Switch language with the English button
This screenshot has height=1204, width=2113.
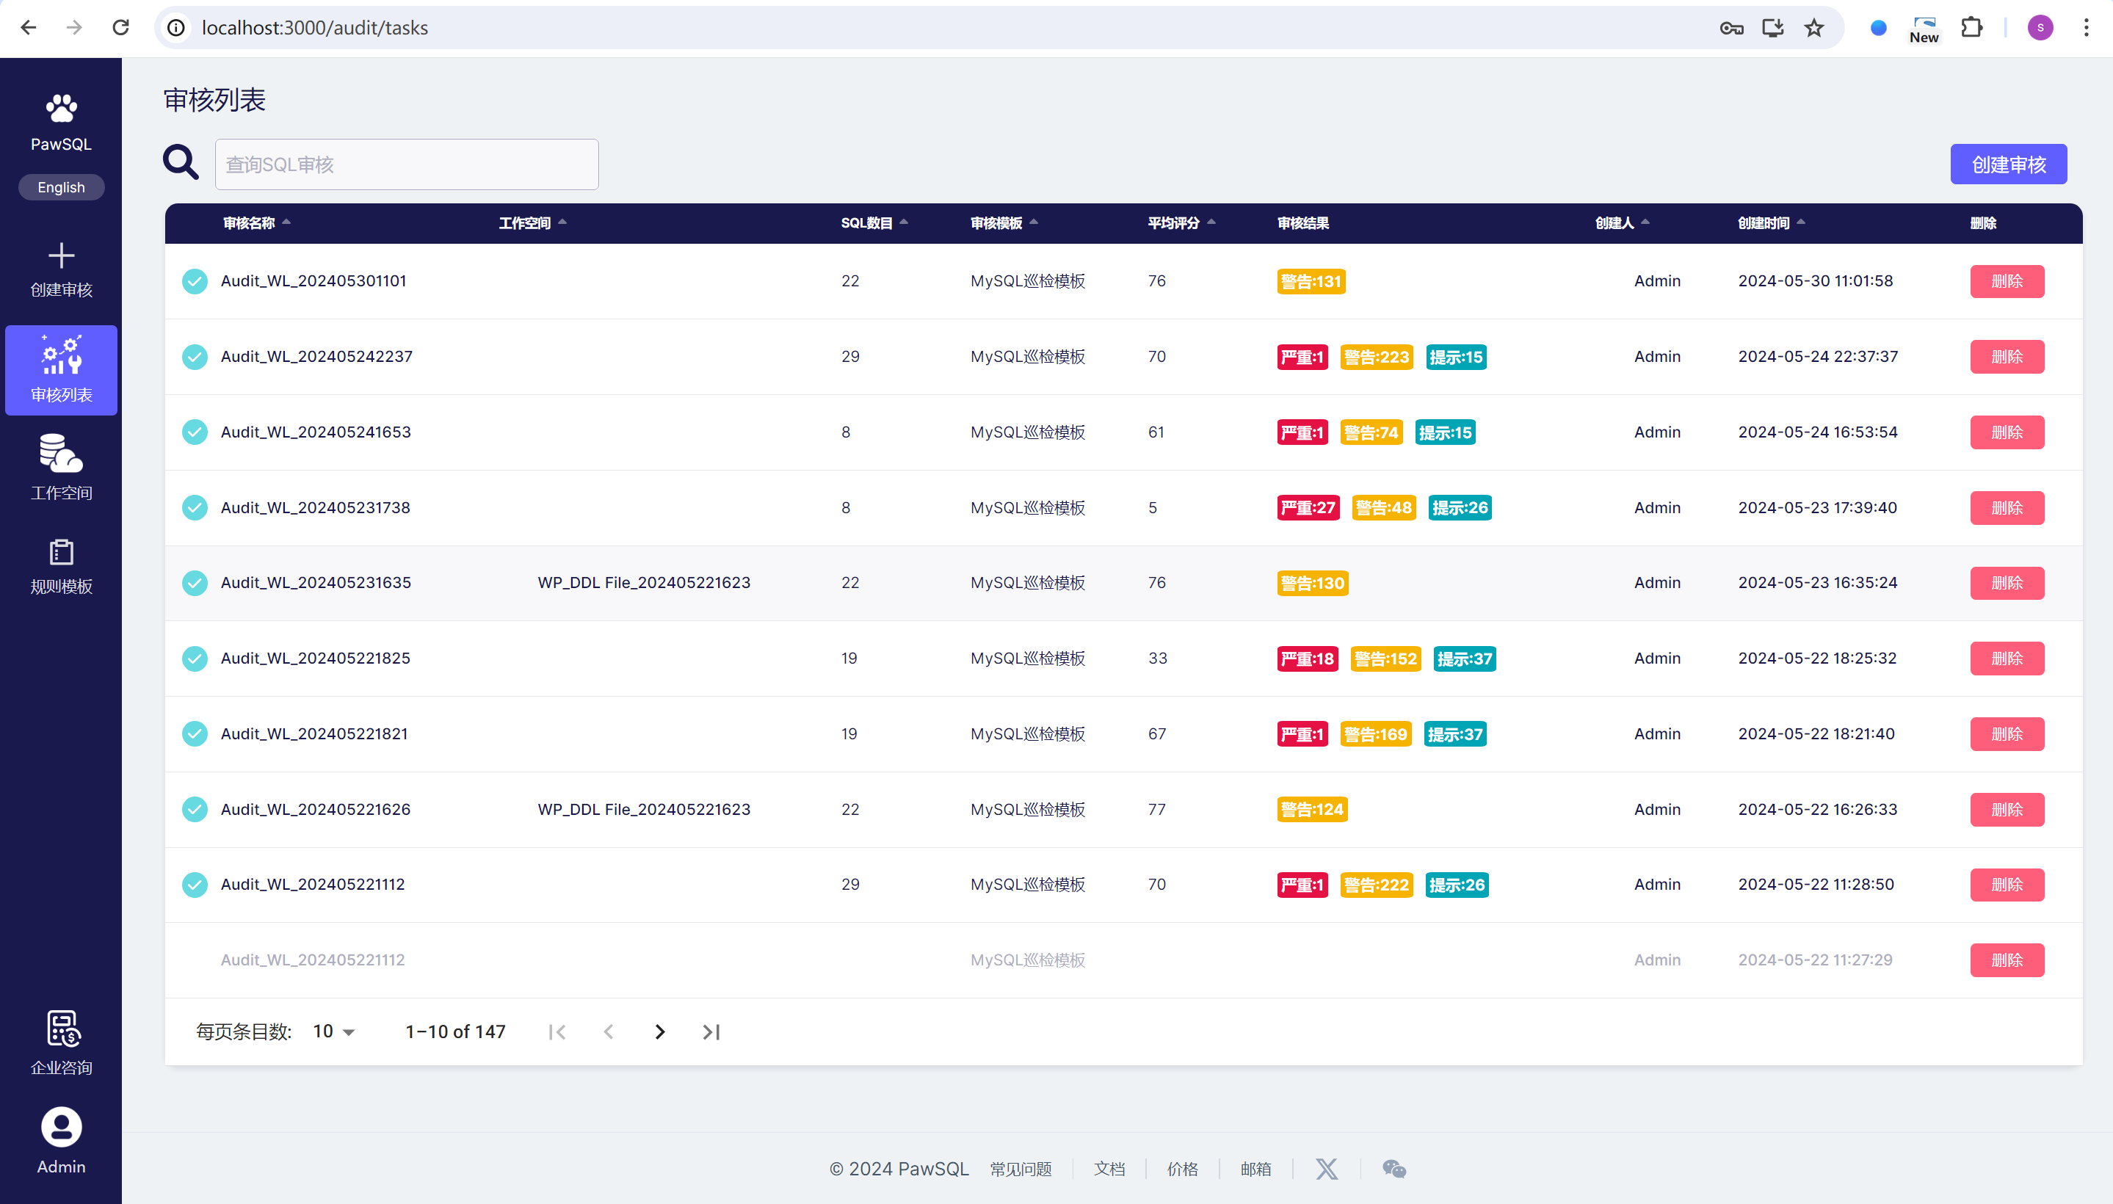pos(61,188)
